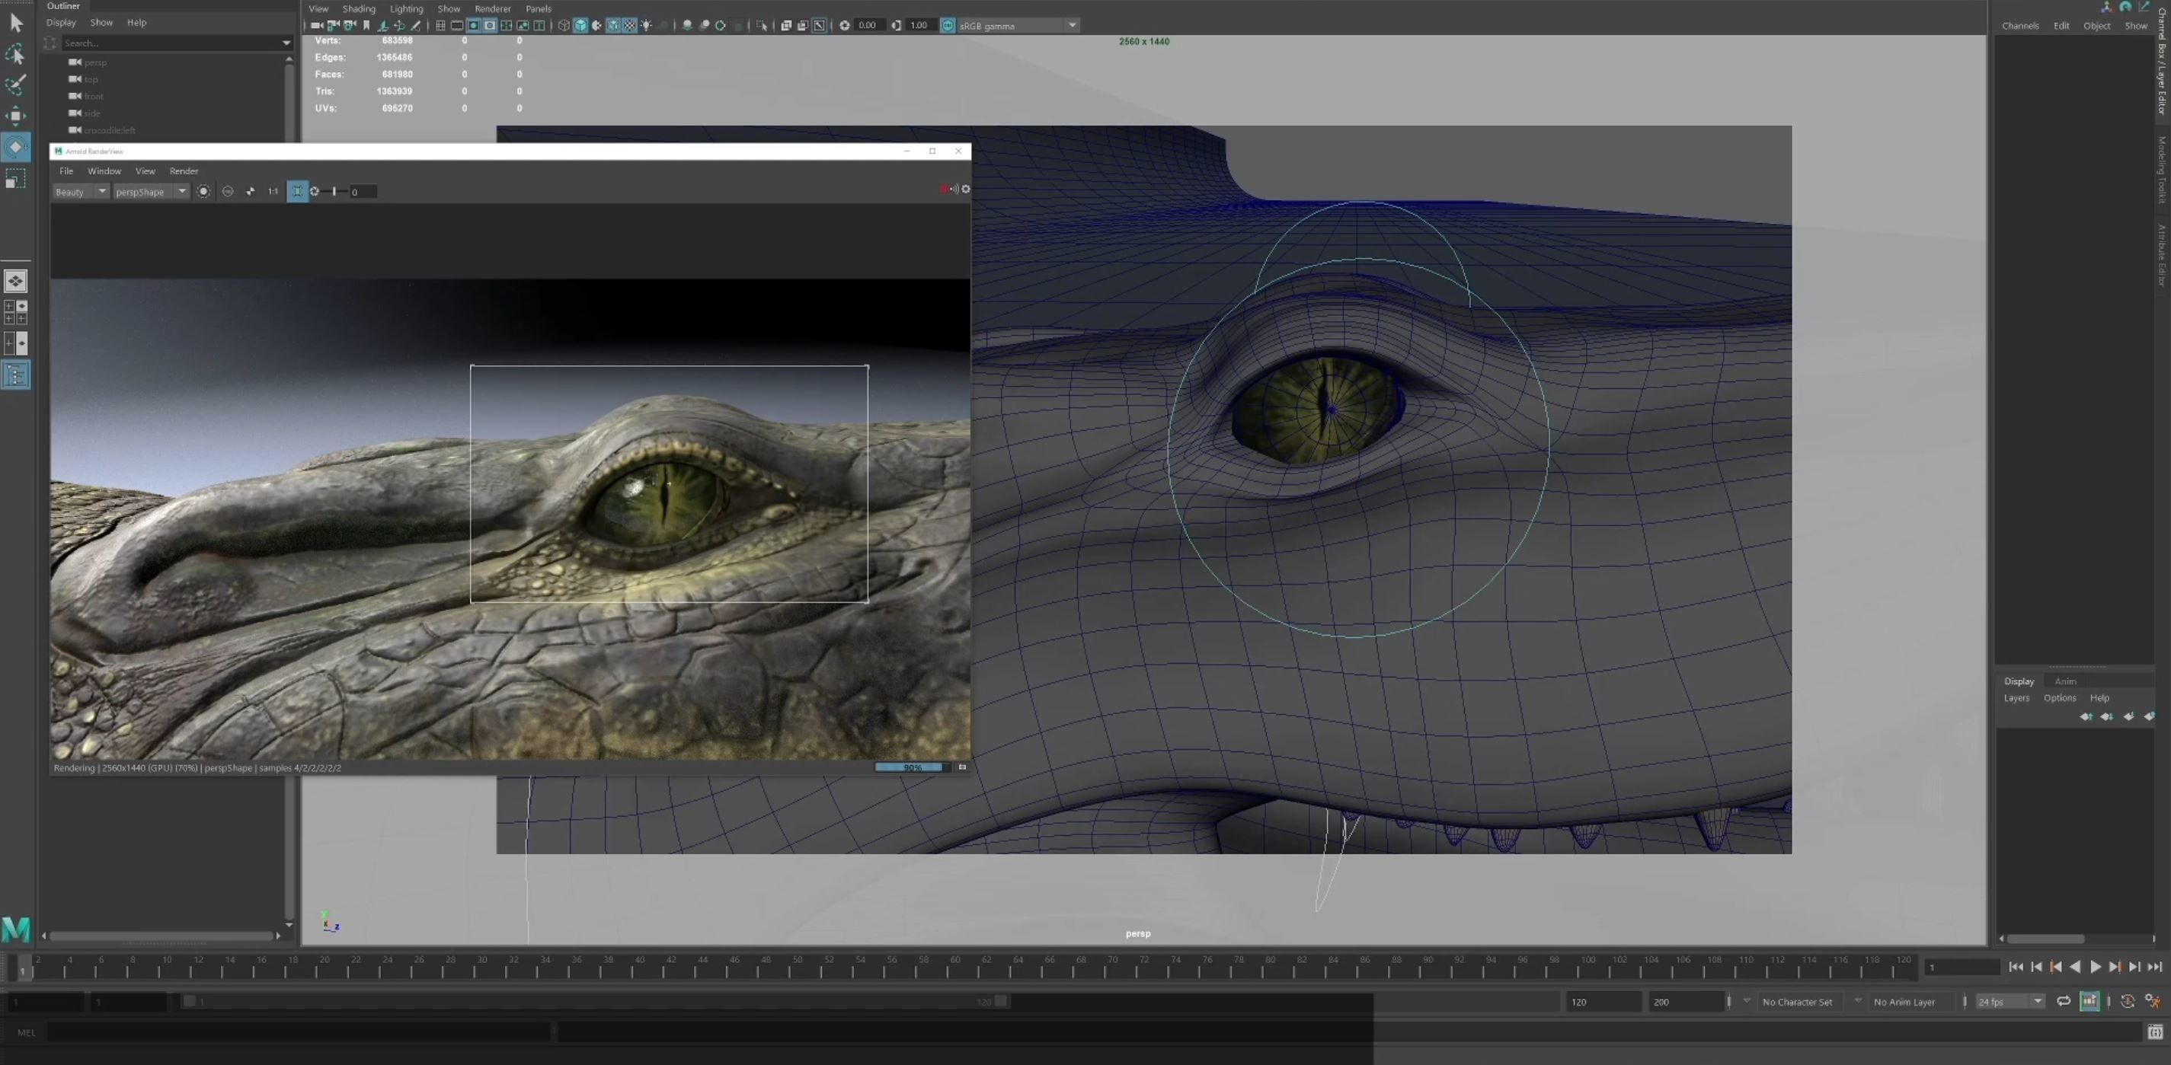Open the 24 fps frame rate dropdown
Viewport: 2171px width, 1065px height.
[x=2010, y=1002]
